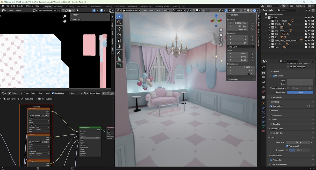
Task: Switch to rendered viewport shading
Action: coord(254,10)
